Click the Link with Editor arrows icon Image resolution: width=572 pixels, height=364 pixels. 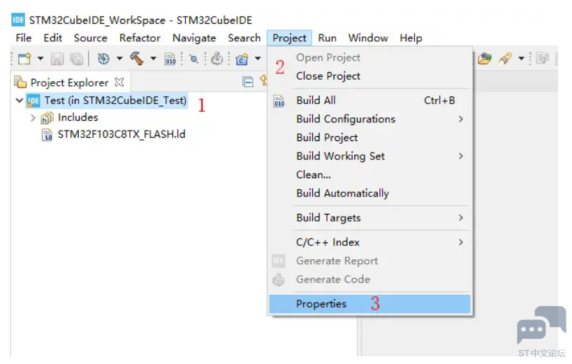pos(263,80)
